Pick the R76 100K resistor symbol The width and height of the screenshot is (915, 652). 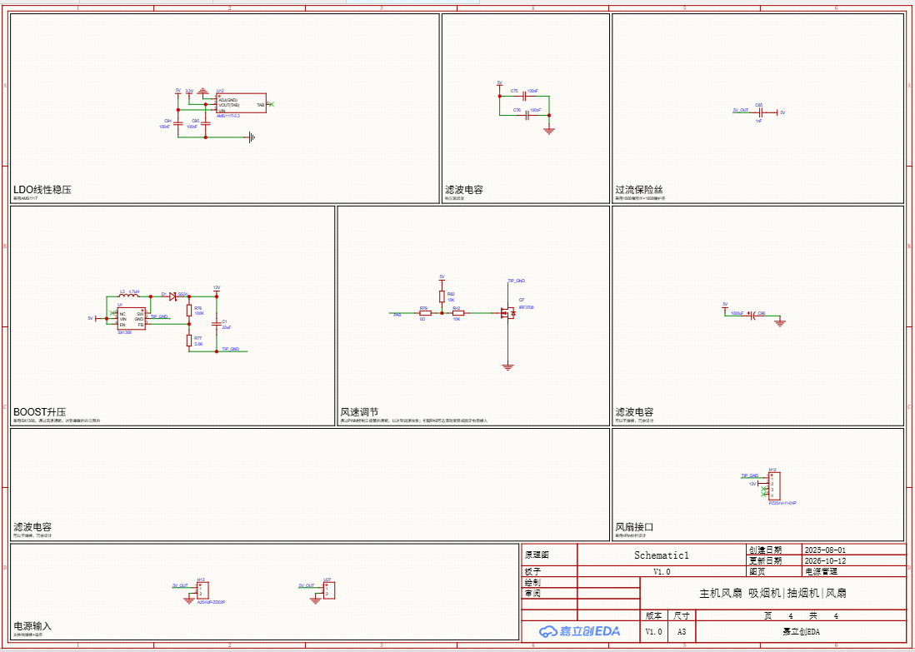(x=189, y=311)
